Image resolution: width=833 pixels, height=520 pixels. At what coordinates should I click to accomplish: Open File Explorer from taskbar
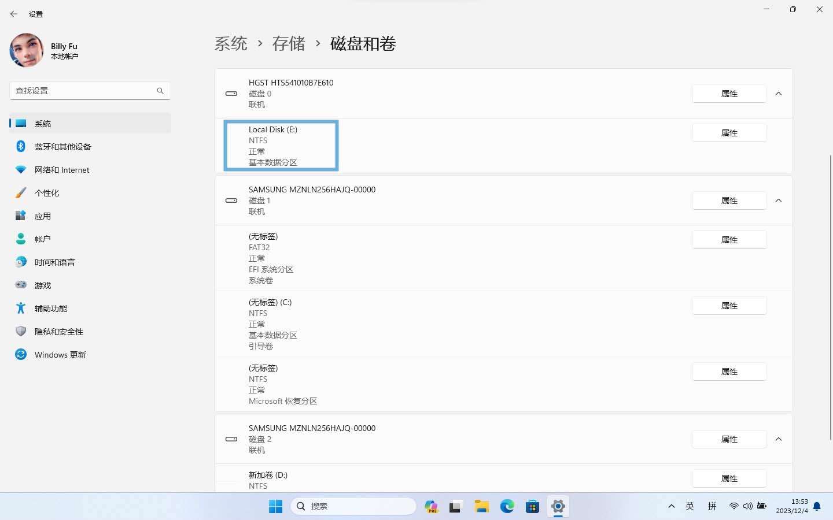coord(481,506)
